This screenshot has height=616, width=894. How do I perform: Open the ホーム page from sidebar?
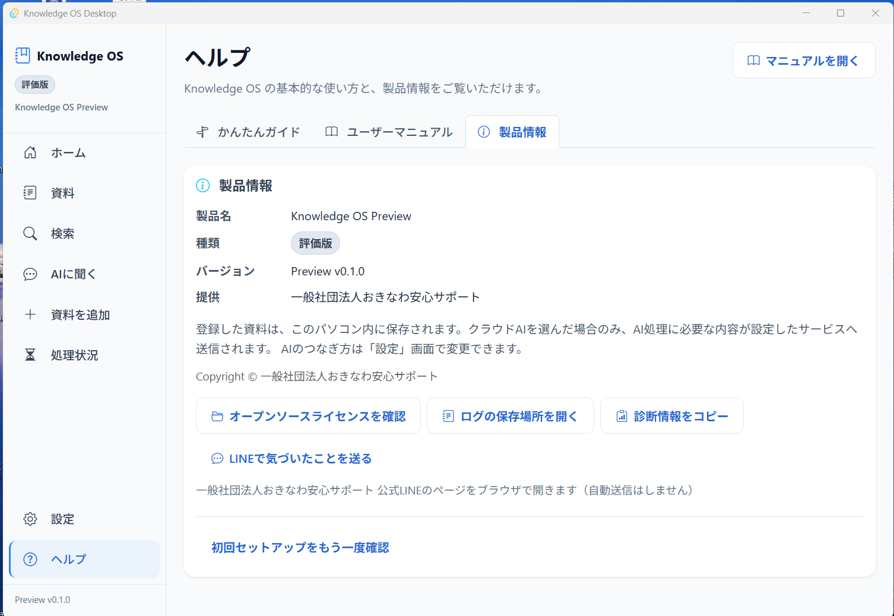[84, 153]
